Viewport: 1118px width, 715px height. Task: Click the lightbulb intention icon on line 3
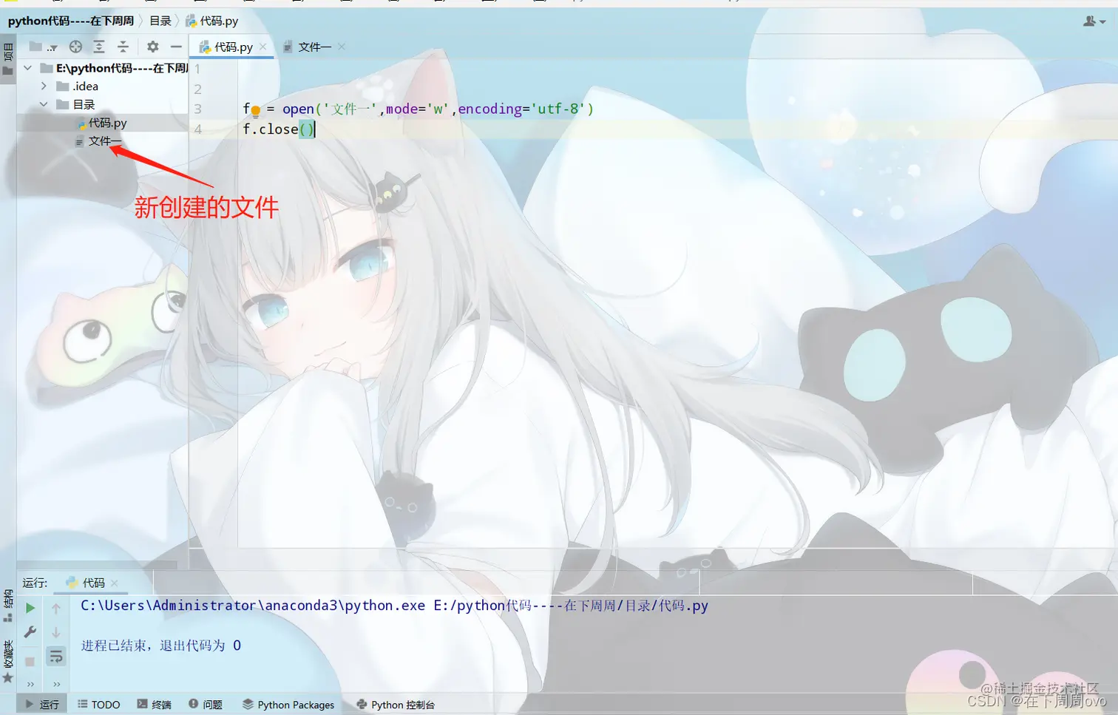[256, 111]
